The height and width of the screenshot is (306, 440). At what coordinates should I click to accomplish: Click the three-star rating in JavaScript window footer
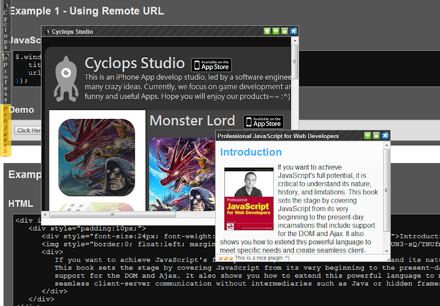(x=226, y=258)
